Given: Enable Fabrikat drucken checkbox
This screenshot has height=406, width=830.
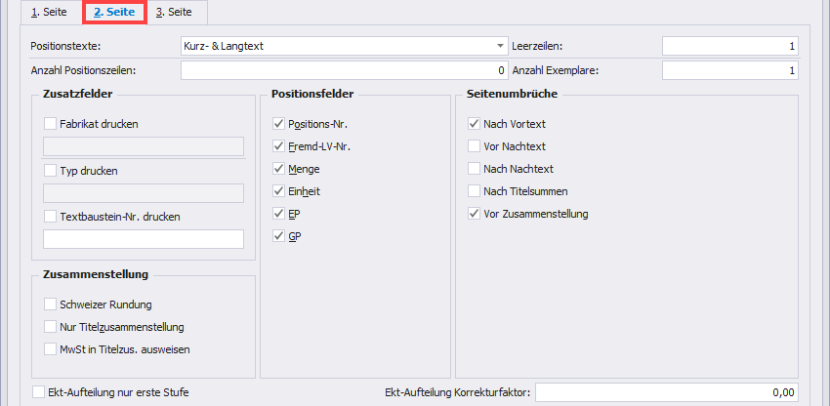Looking at the screenshot, I should [x=51, y=124].
